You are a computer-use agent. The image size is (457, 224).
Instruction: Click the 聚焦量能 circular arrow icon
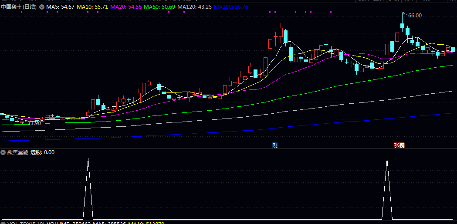[x=3, y=152]
